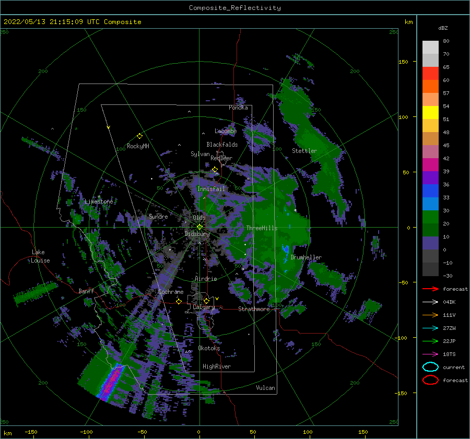Select the Didsbury label
Image resolution: width=470 pixels, height=439 pixels.
tap(197, 234)
